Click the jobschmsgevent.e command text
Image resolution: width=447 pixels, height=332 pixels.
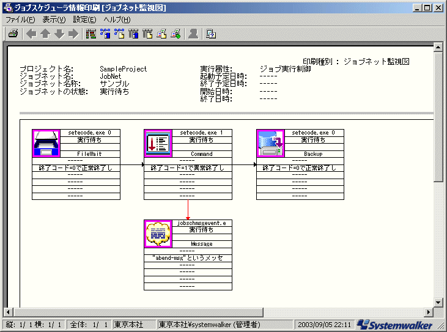click(202, 223)
